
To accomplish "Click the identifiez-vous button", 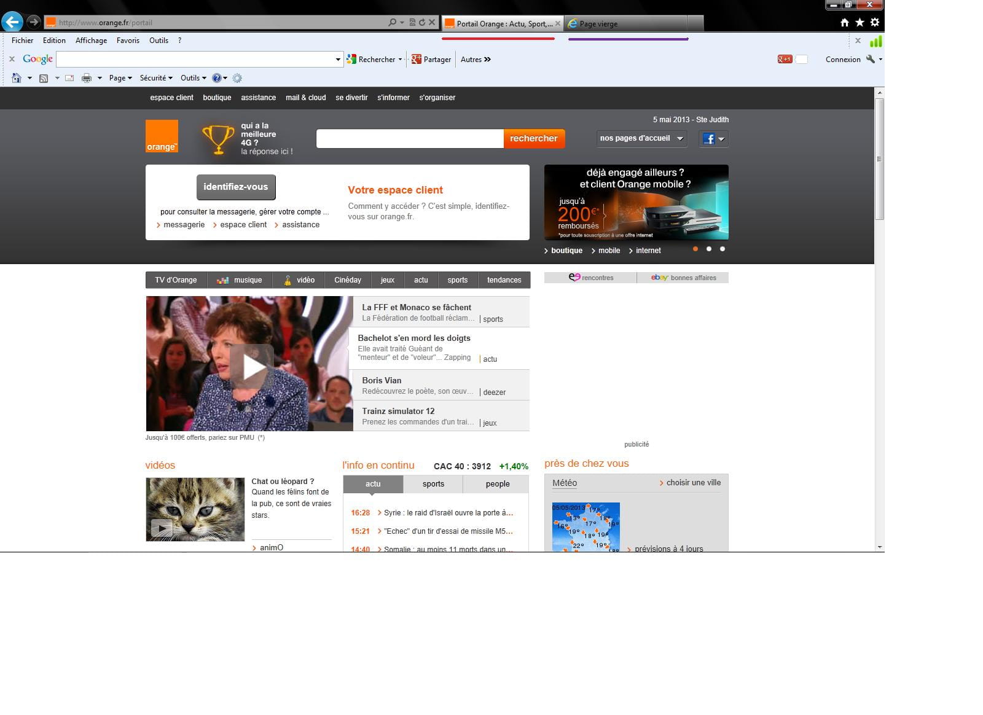I will click(236, 187).
